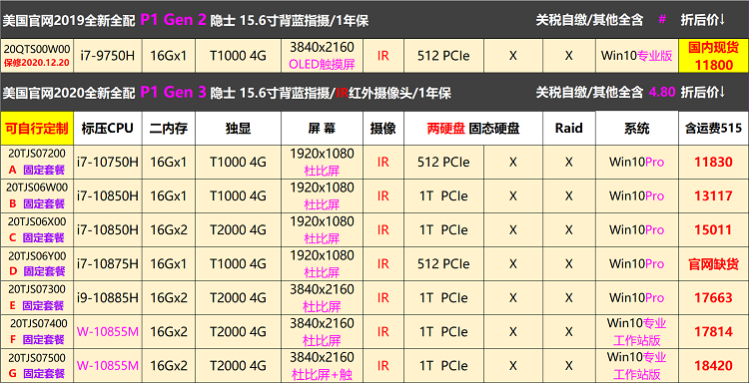Screen dimensions: 749x383
Task: Click 512 PCIe in the i7-10875H row
Action: 443,263
